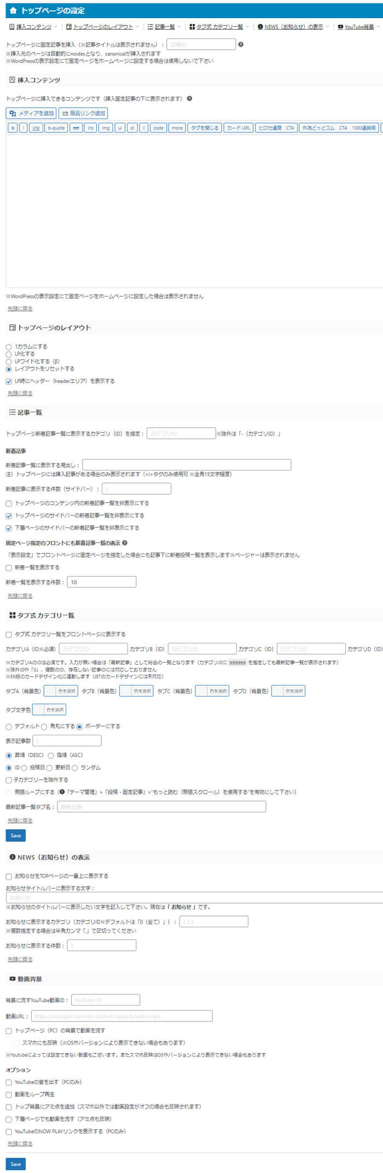Click 商品リンク追加 button
This screenshot has width=383, height=1173.
83,113
